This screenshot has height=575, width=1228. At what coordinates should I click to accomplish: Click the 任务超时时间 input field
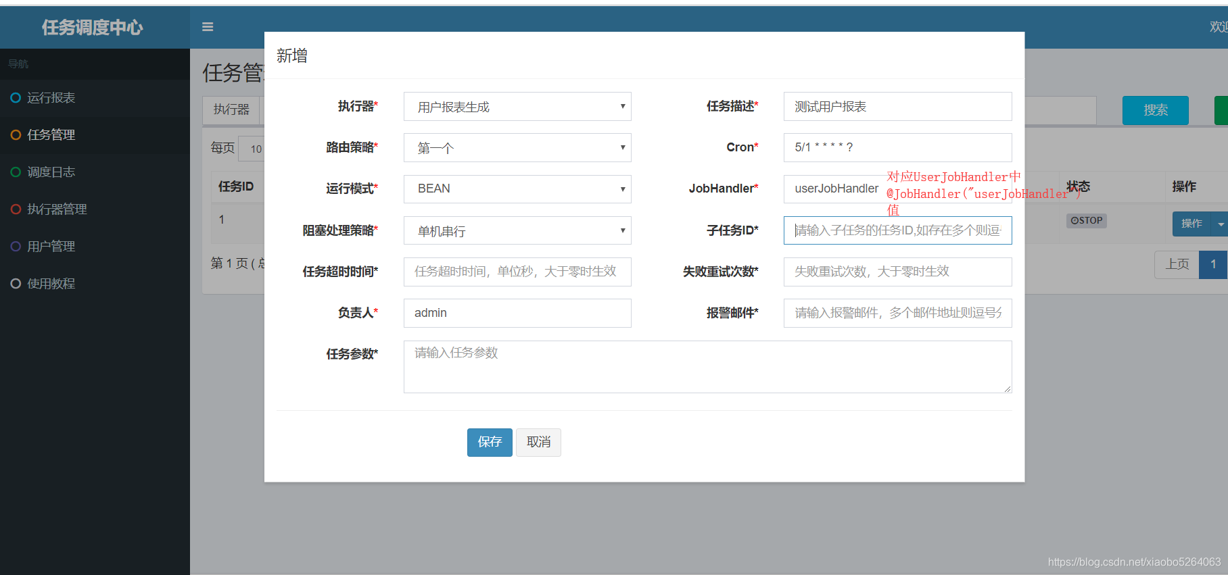[x=517, y=272]
